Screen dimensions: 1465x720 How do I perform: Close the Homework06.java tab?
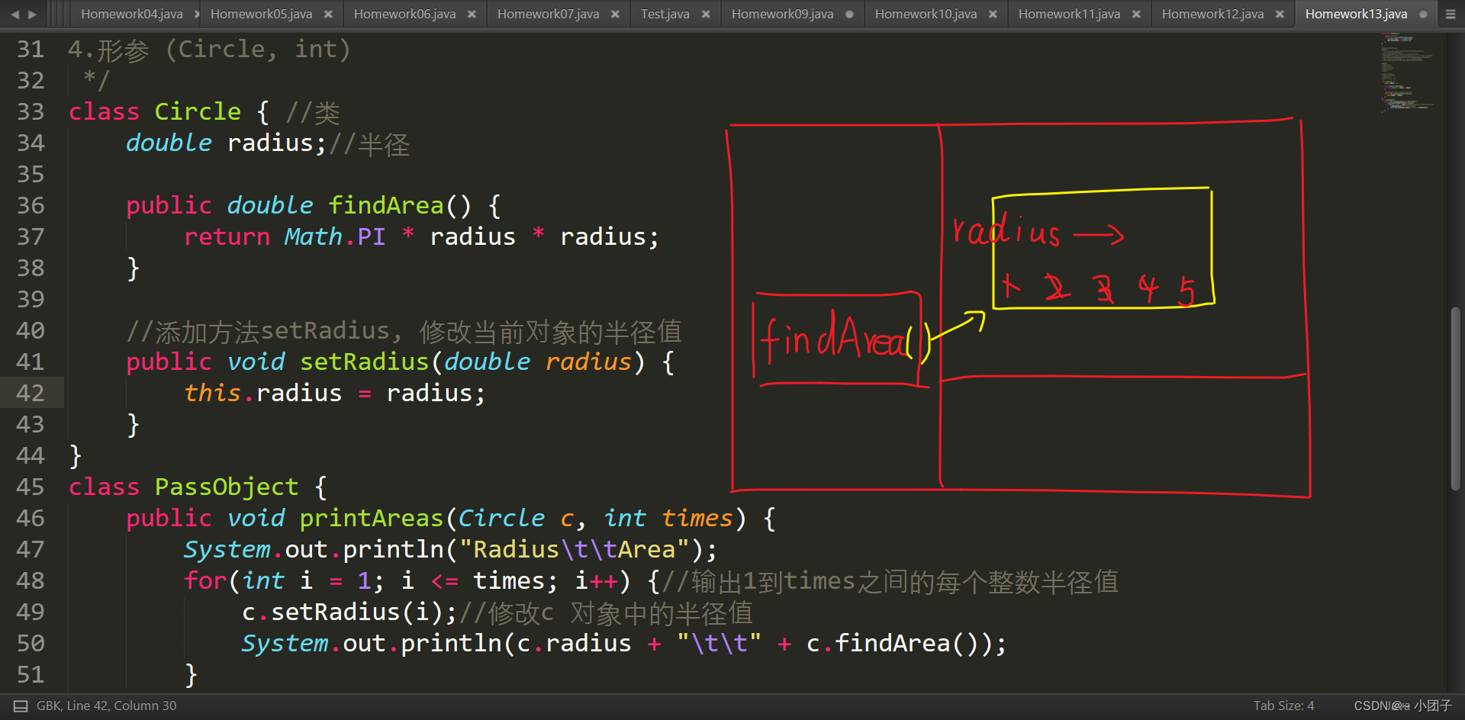[x=472, y=14]
